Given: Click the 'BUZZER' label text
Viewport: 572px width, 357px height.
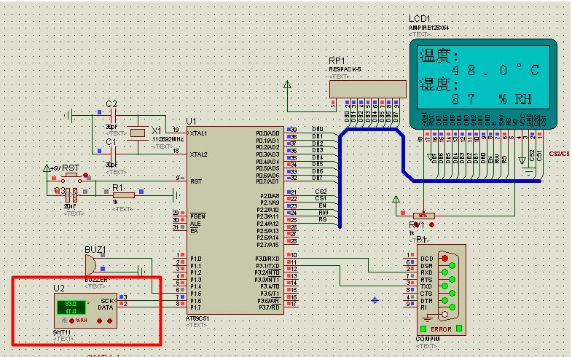Looking at the screenshot, I should (x=96, y=280).
